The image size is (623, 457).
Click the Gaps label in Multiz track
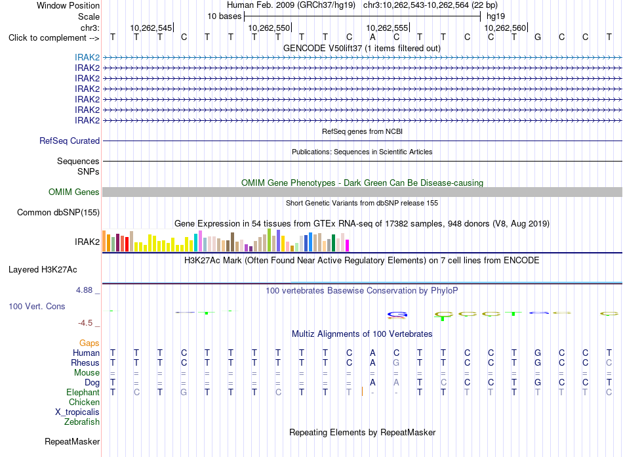coord(89,343)
